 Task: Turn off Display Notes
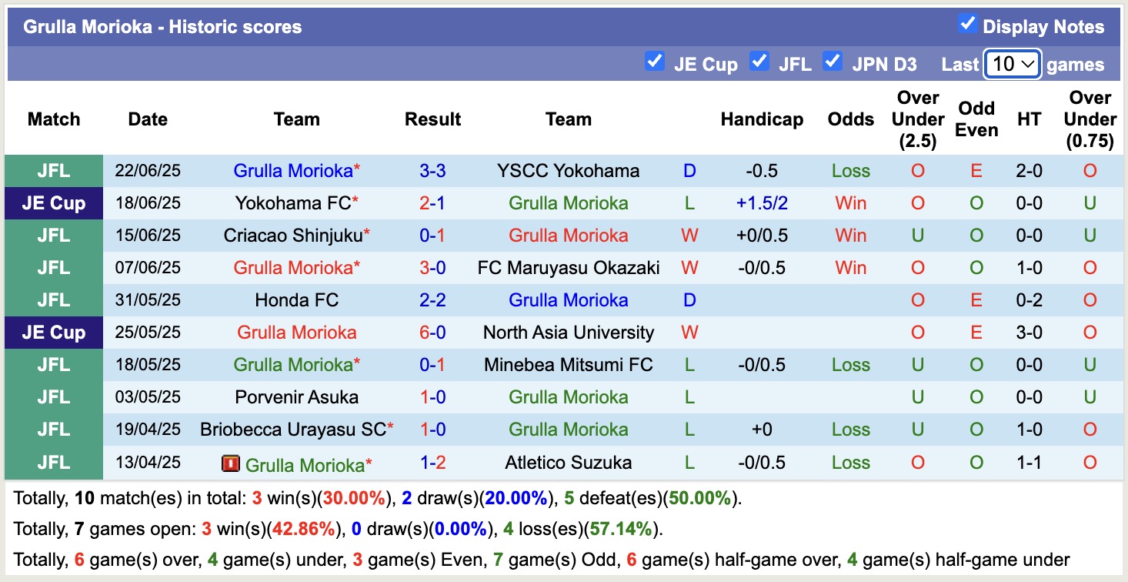pos(967,24)
